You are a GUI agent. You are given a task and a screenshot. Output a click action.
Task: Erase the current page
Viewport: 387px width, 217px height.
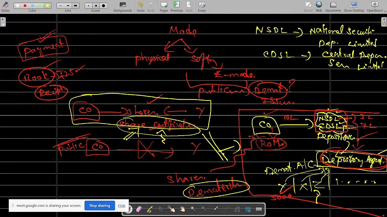(202, 7)
